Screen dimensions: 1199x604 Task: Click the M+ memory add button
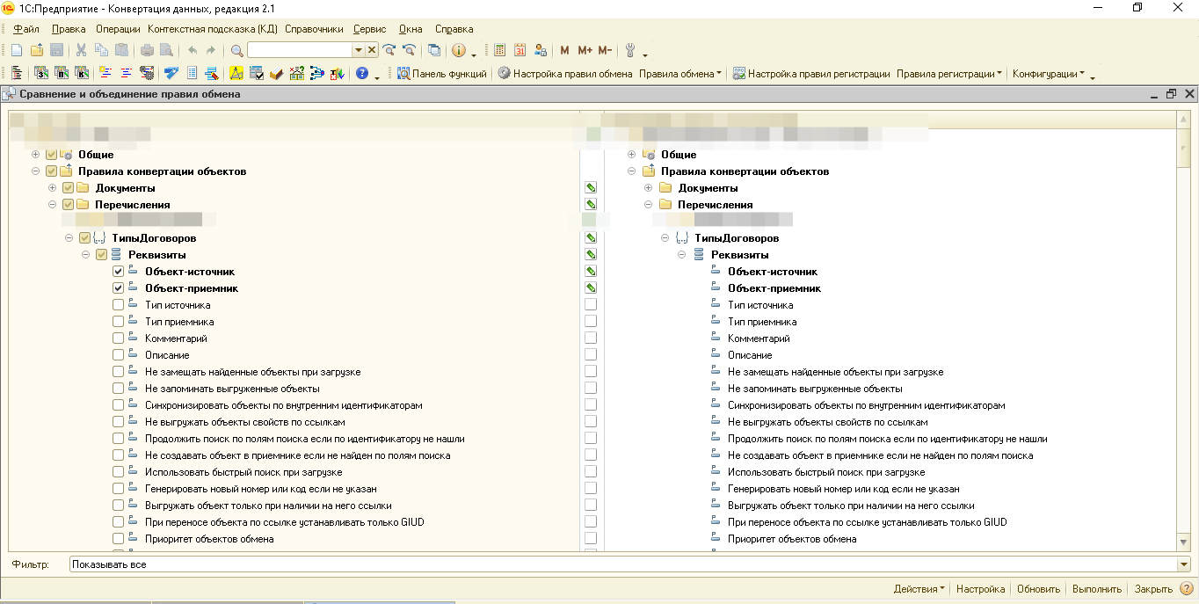[585, 50]
